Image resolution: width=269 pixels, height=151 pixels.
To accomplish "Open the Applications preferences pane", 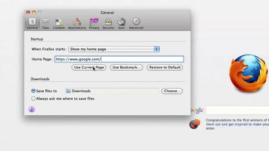I will (x=77, y=23).
